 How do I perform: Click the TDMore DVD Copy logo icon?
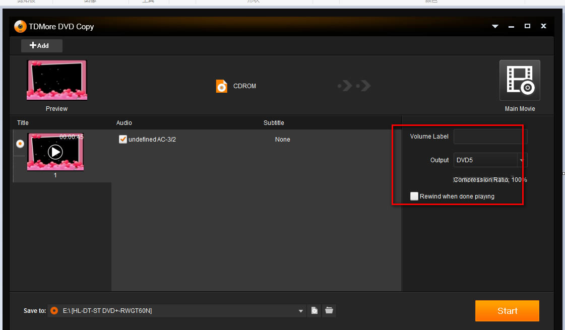20,26
